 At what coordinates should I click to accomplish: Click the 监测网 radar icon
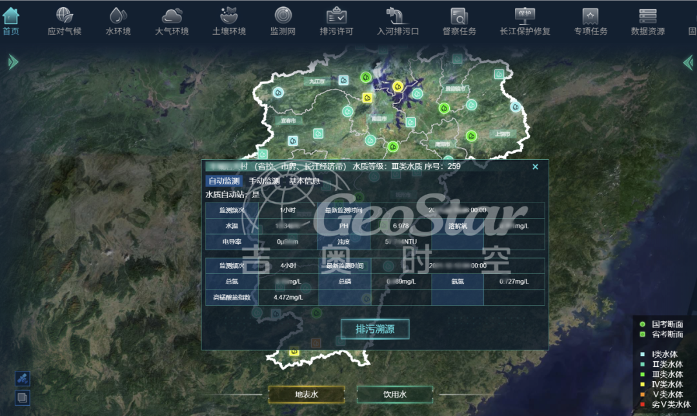(283, 15)
